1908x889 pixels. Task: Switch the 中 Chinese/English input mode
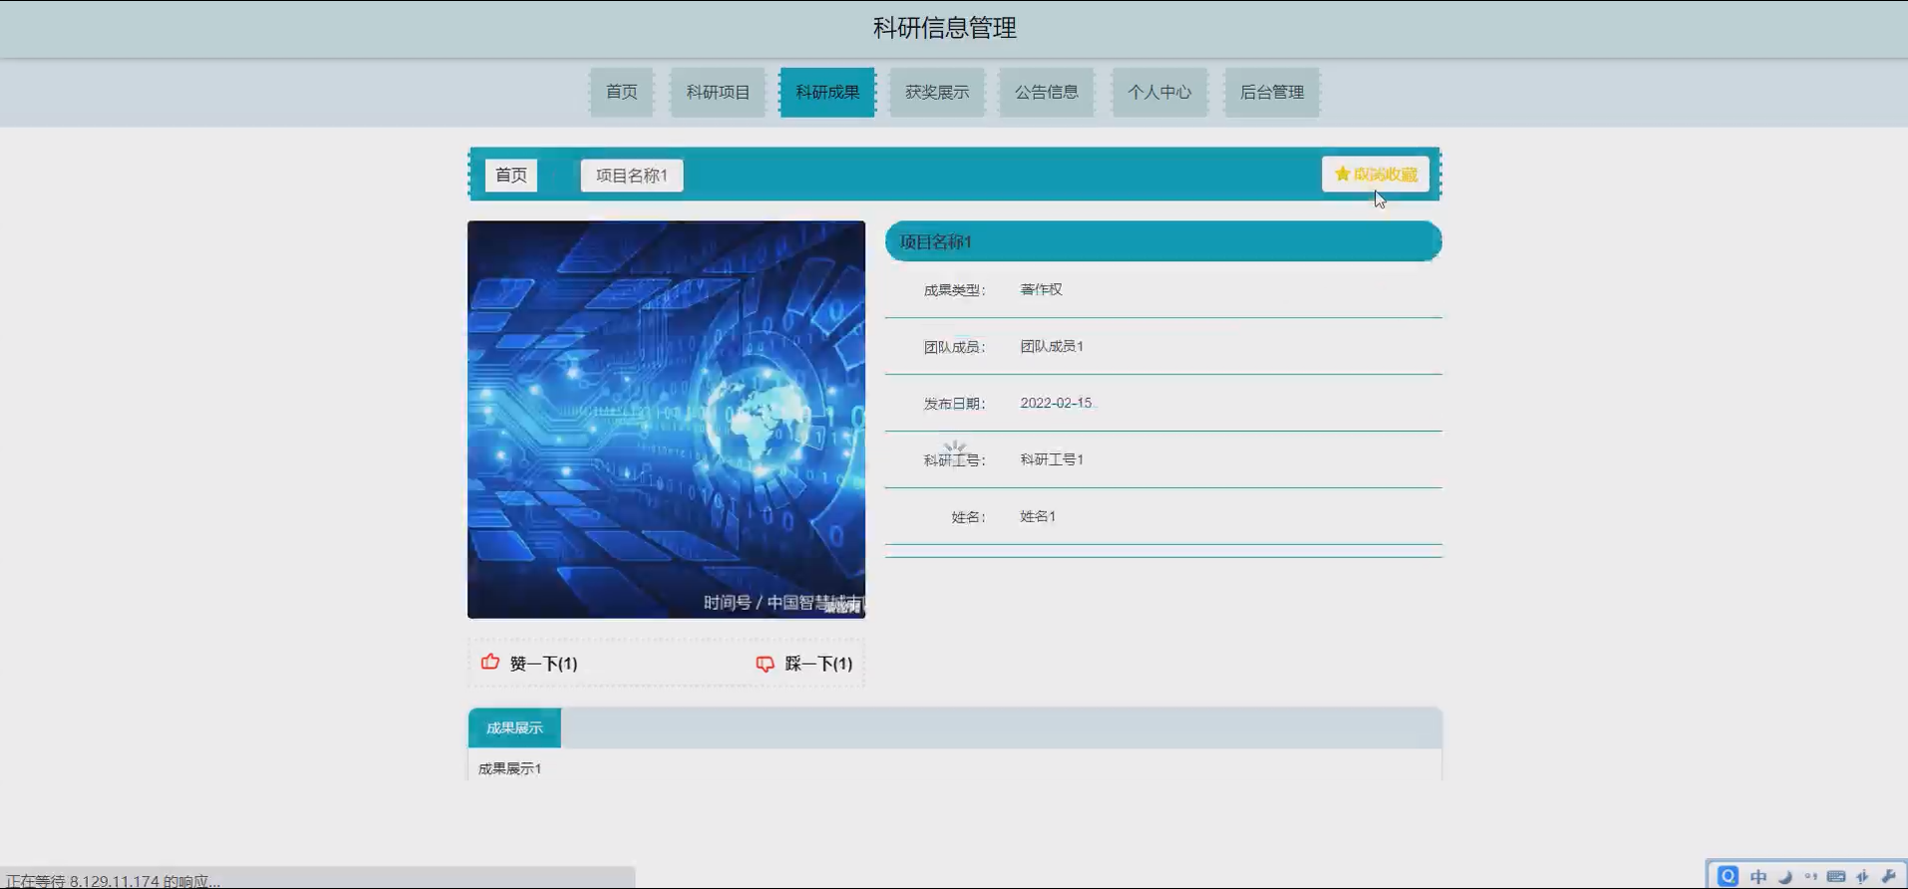point(1758,876)
